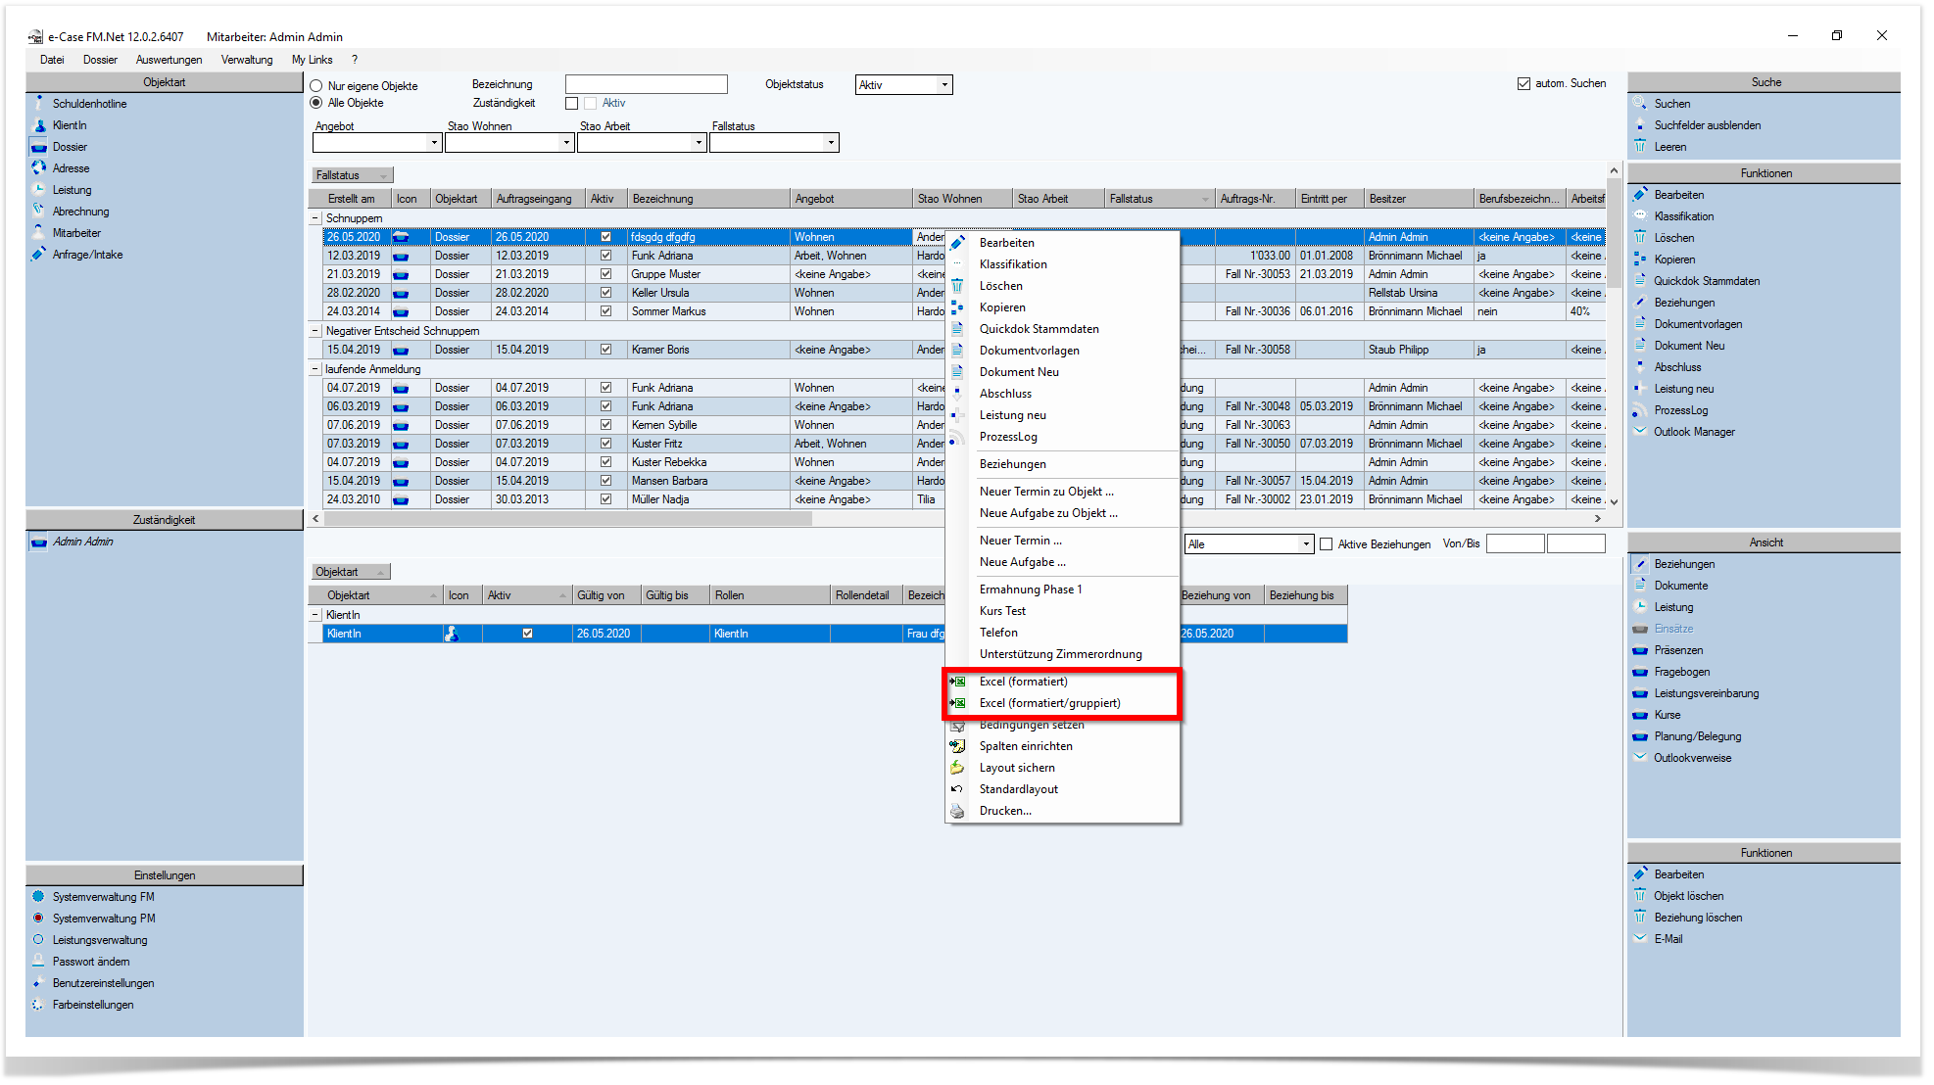Click Kopieren icon in the Funktionen sidebar panel
The width and height of the screenshot is (1934, 1085).
click(1640, 259)
